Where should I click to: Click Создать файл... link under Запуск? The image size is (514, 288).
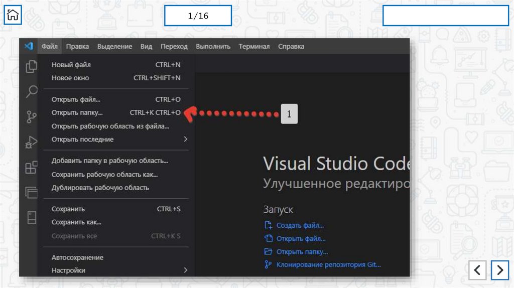click(x=300, y=225)
